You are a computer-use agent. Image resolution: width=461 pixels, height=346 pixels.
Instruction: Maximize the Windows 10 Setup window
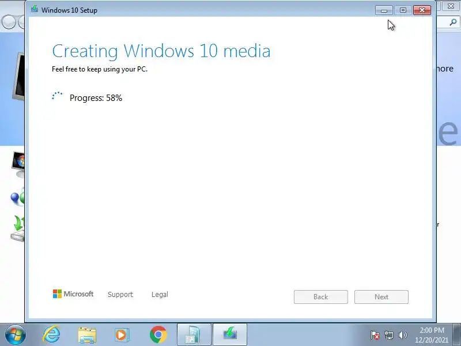coord(403,10)
